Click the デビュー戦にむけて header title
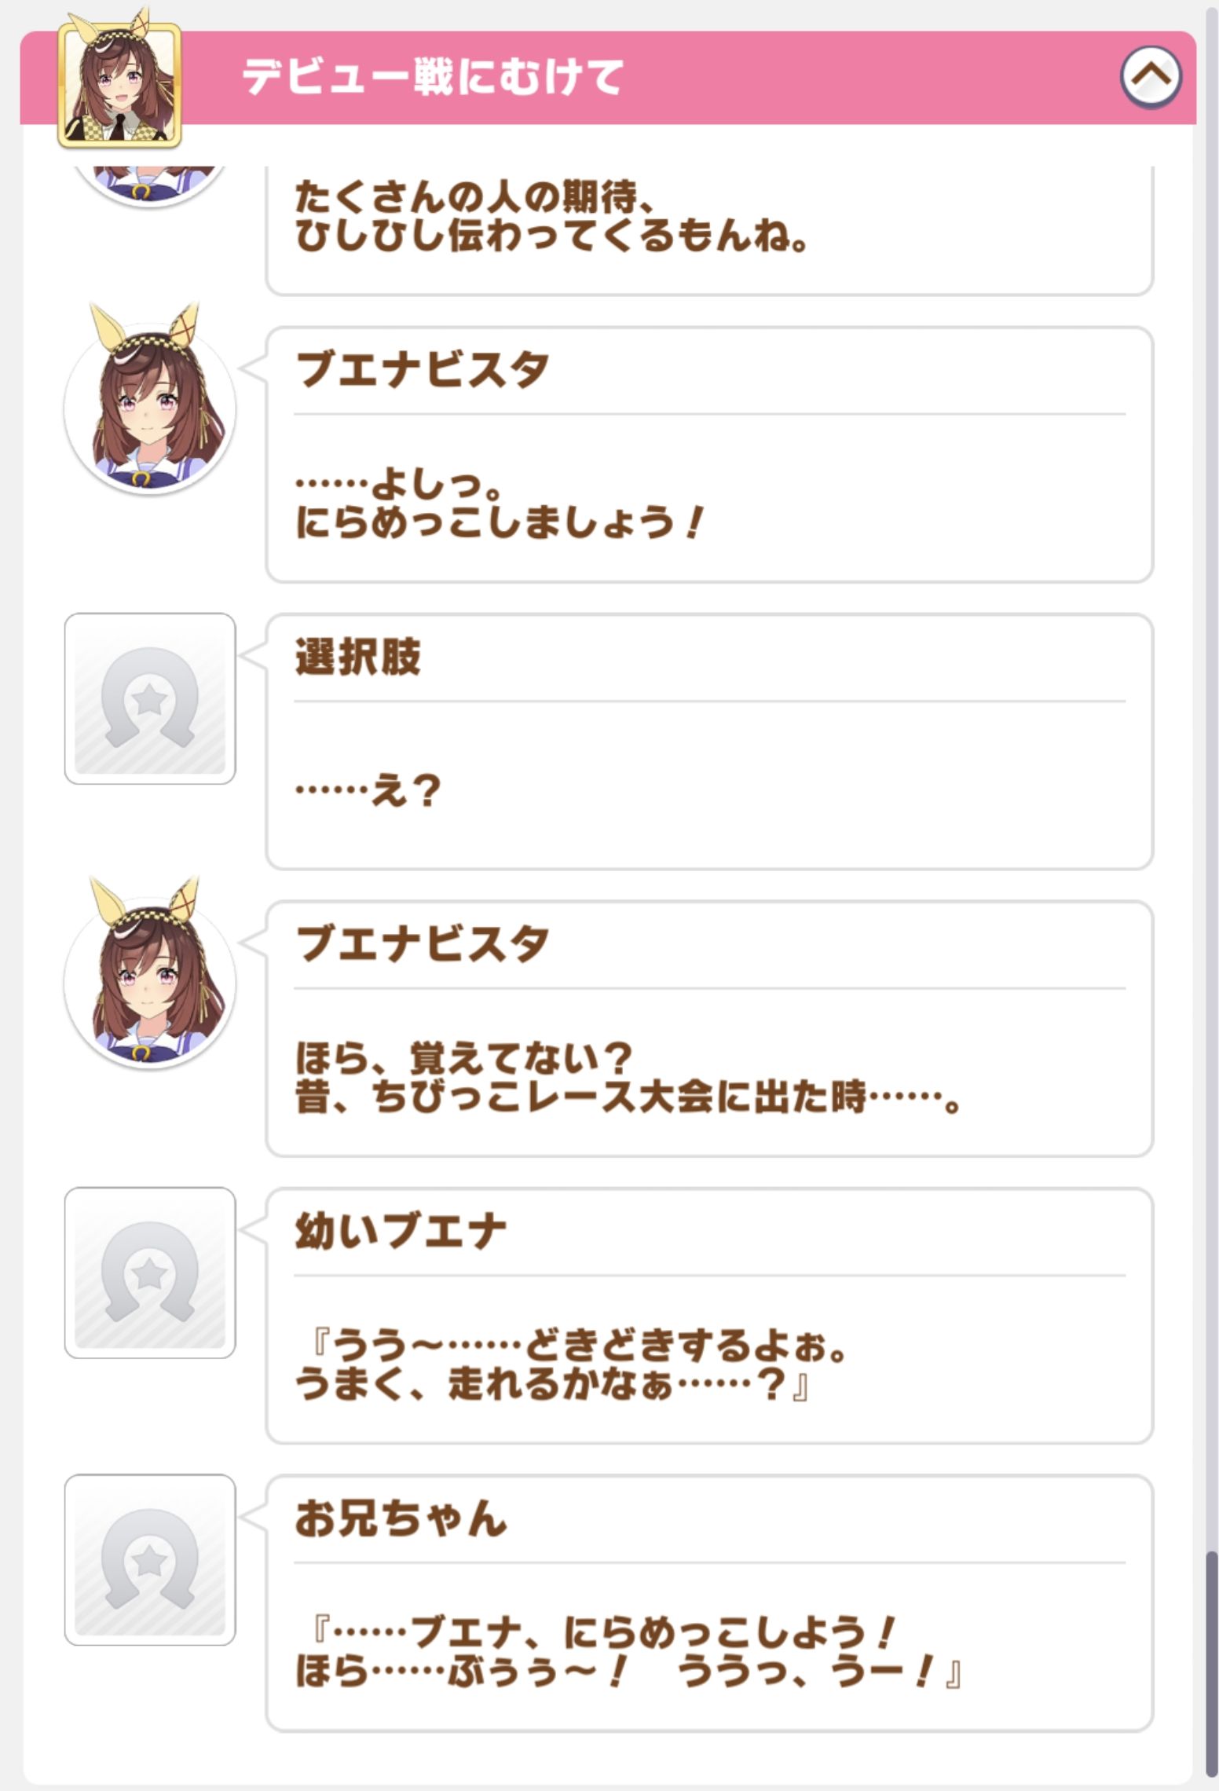 coord(432,77)
